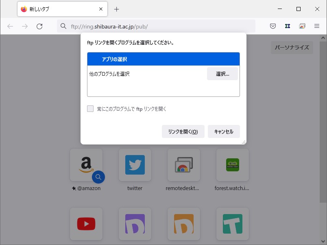Click the teal T shortcut tile
The width and height of the screenshot is (327, 245).
(232, 224)
